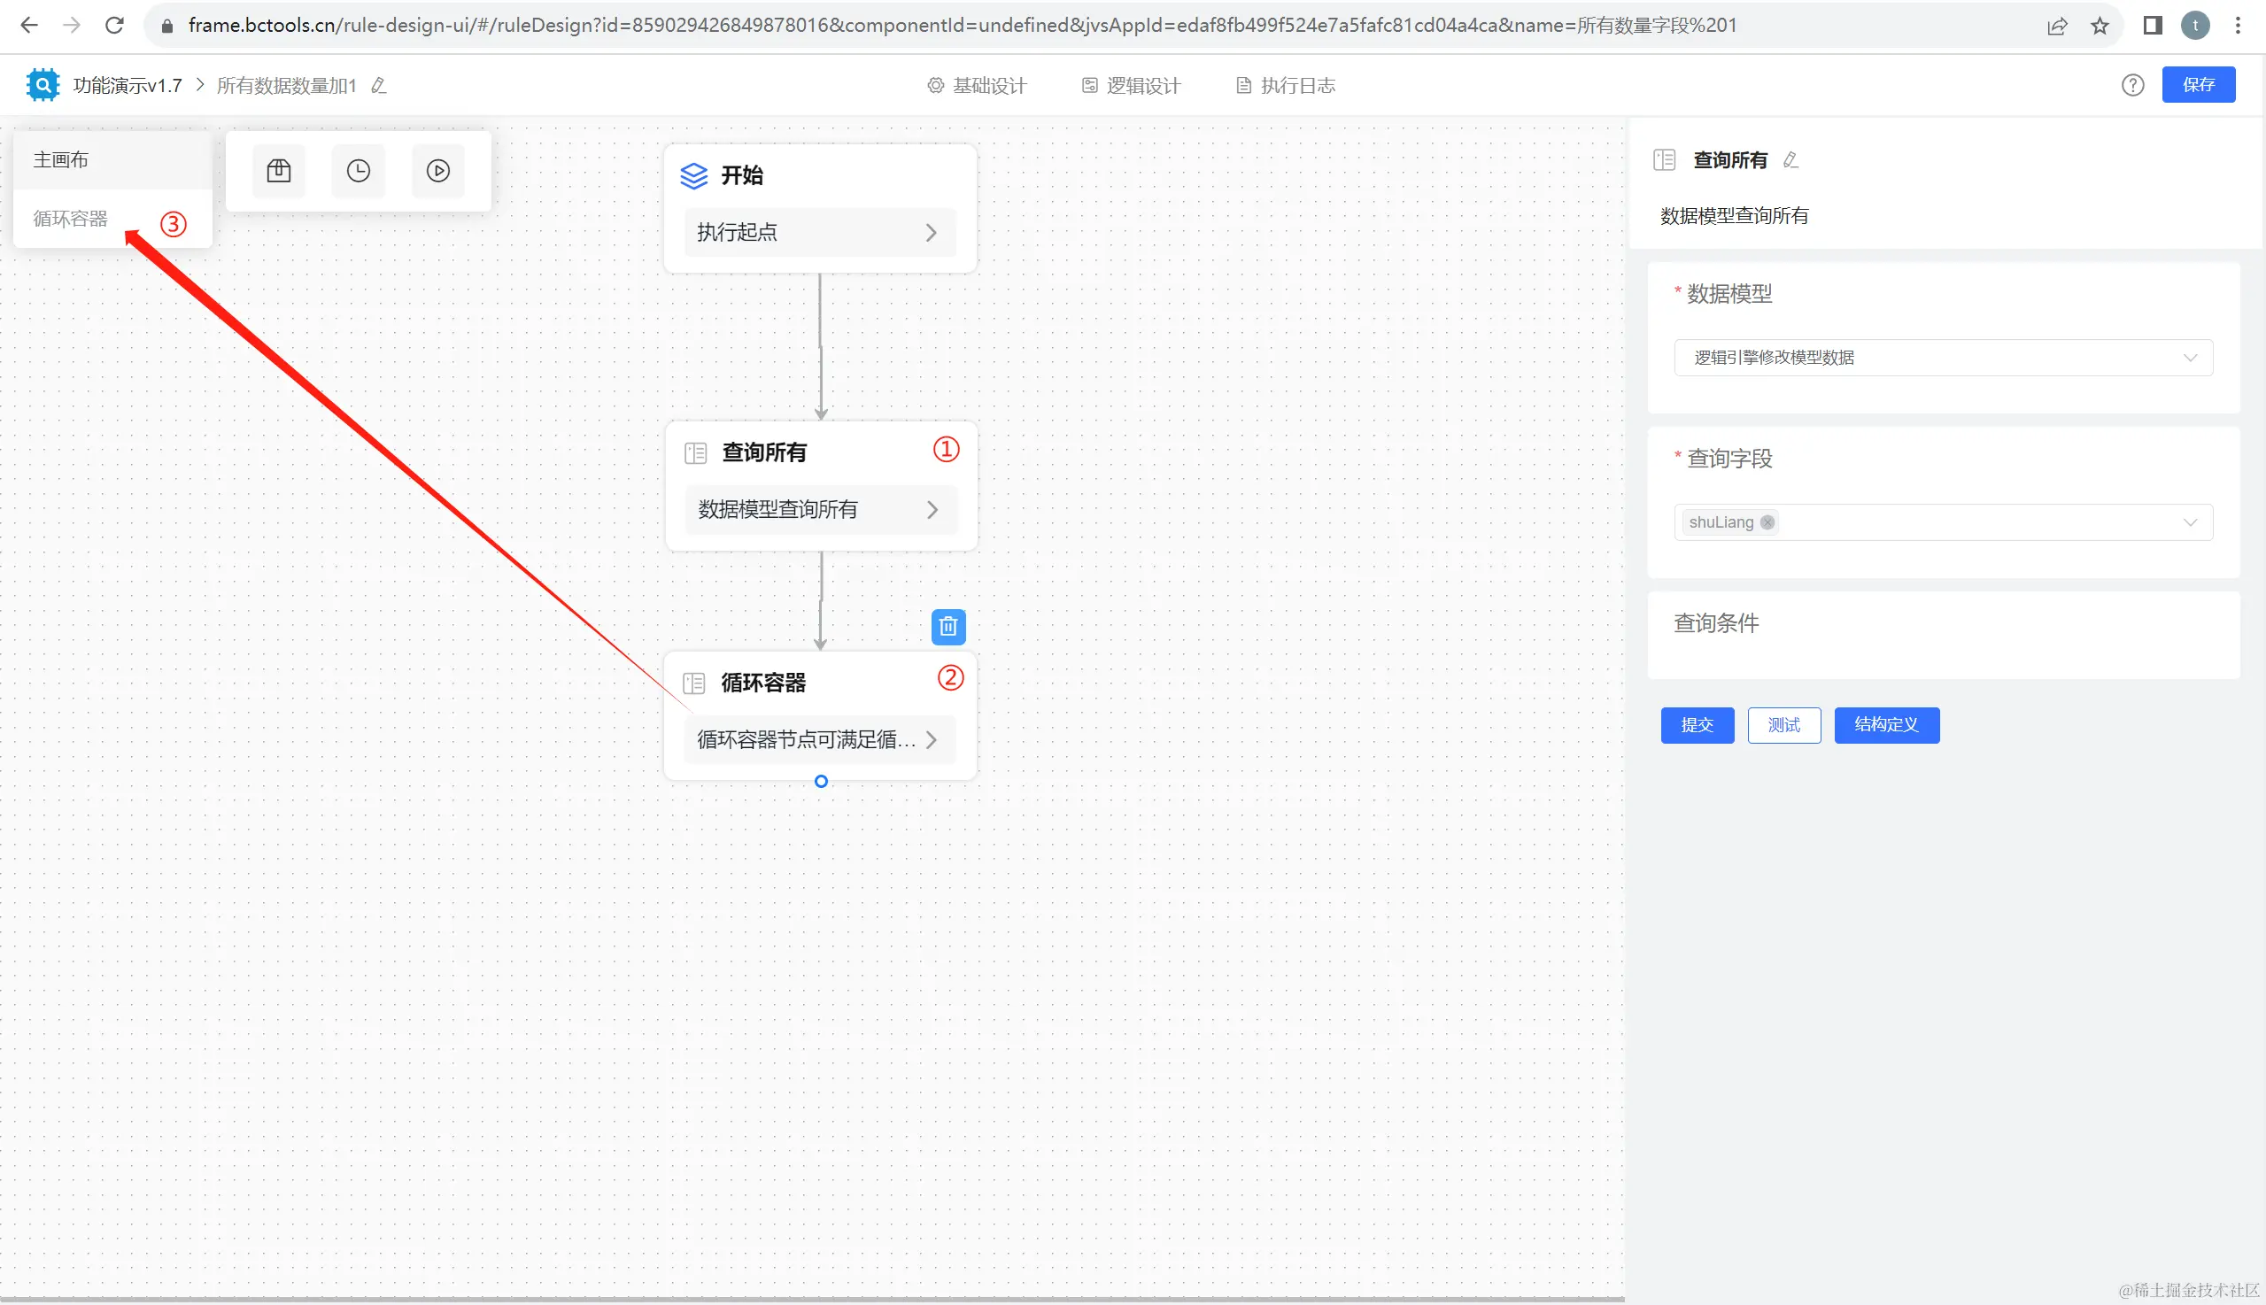Bookmark this page with star icon
2266x1305 pixels.
pos(2100,25)
